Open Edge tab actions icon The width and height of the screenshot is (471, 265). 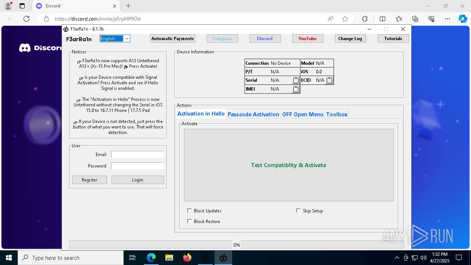(x=22, y=6)
